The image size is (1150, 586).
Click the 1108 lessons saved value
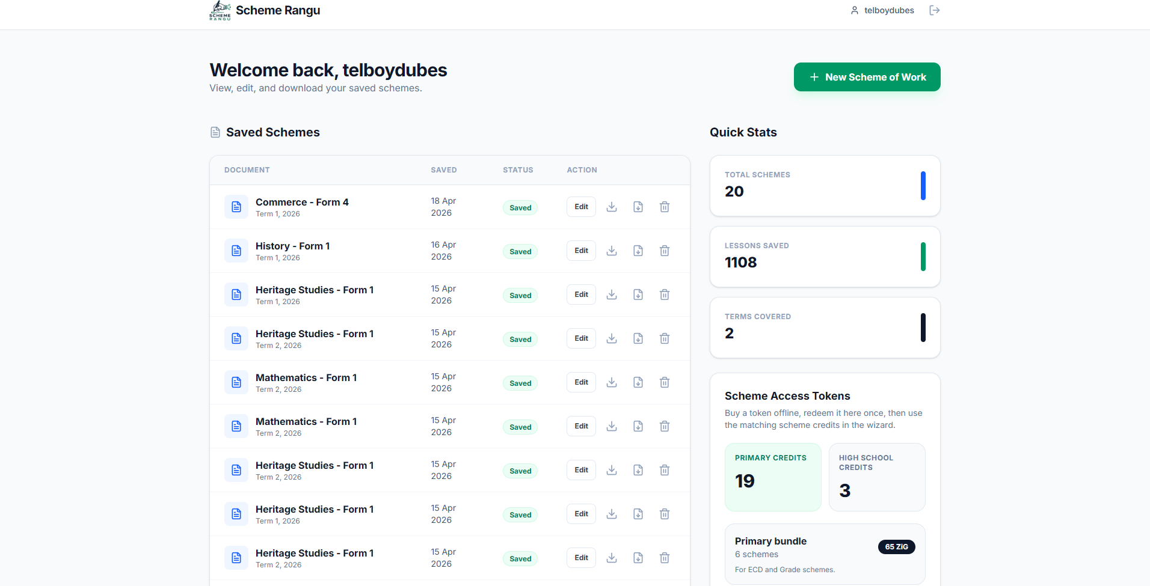tap(740, 263)
